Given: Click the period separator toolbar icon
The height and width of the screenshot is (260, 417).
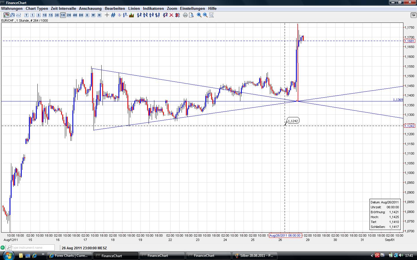Looking at the screenshot, I should point(125,15).
